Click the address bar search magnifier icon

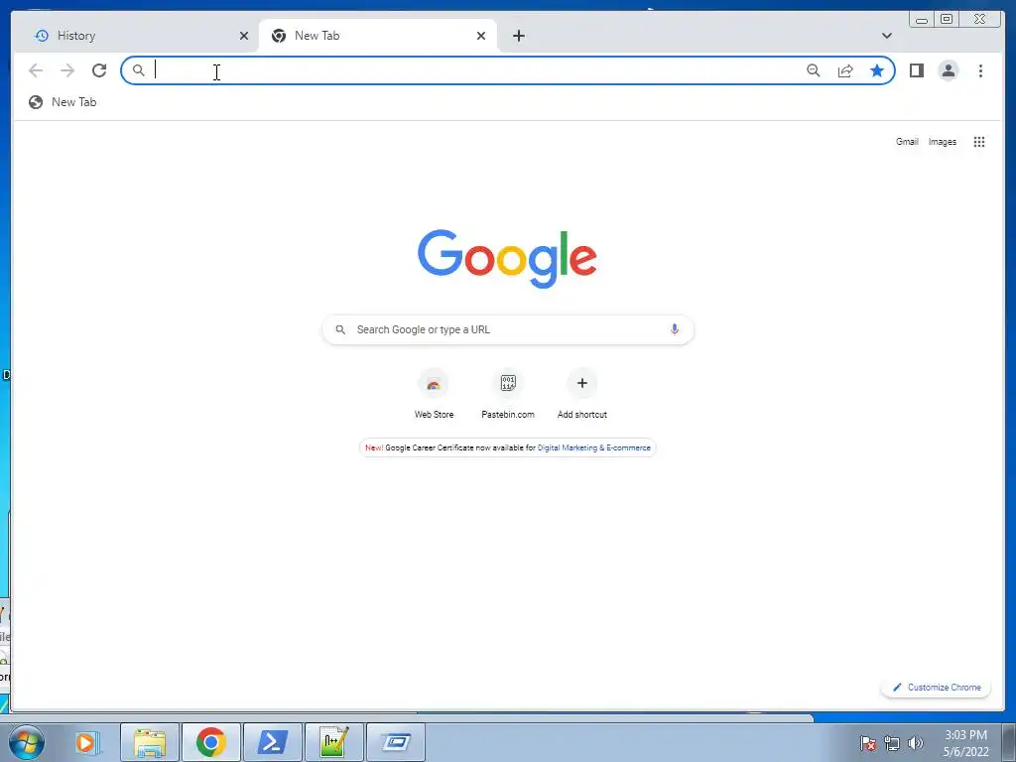pos(139,70)
